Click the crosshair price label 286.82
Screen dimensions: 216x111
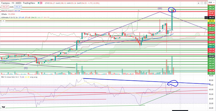(211, 18)
